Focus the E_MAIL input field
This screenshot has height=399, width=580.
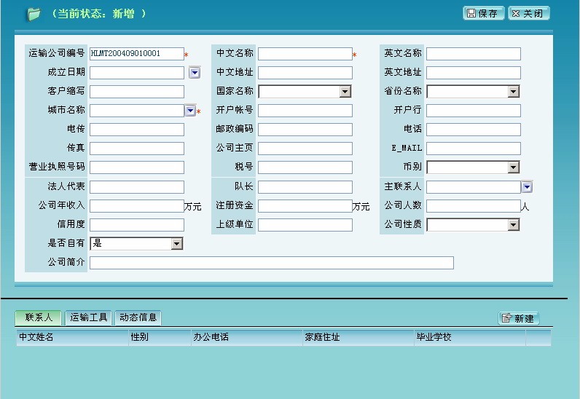tap(474, 149)
